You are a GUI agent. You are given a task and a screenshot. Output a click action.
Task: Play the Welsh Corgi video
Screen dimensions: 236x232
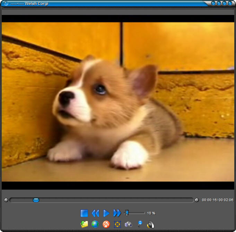tap(106, 213)
